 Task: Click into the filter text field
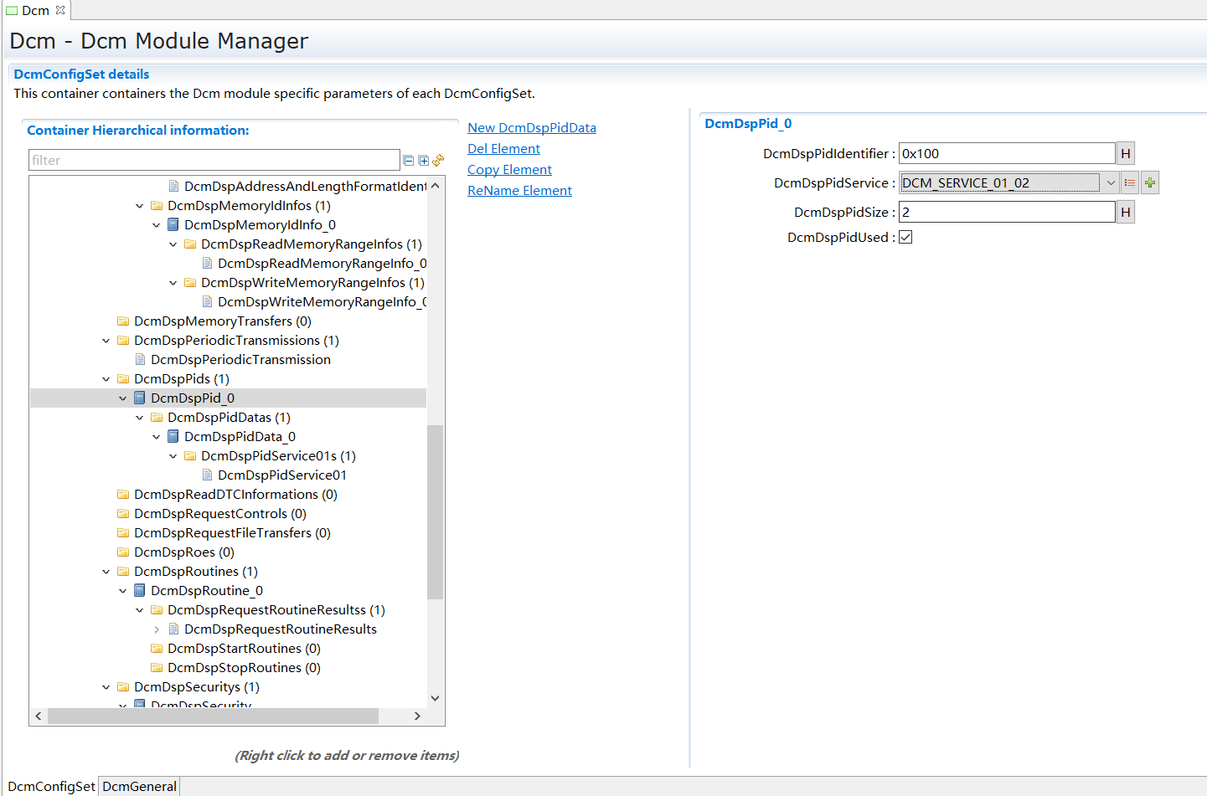[x=214, y=161]
